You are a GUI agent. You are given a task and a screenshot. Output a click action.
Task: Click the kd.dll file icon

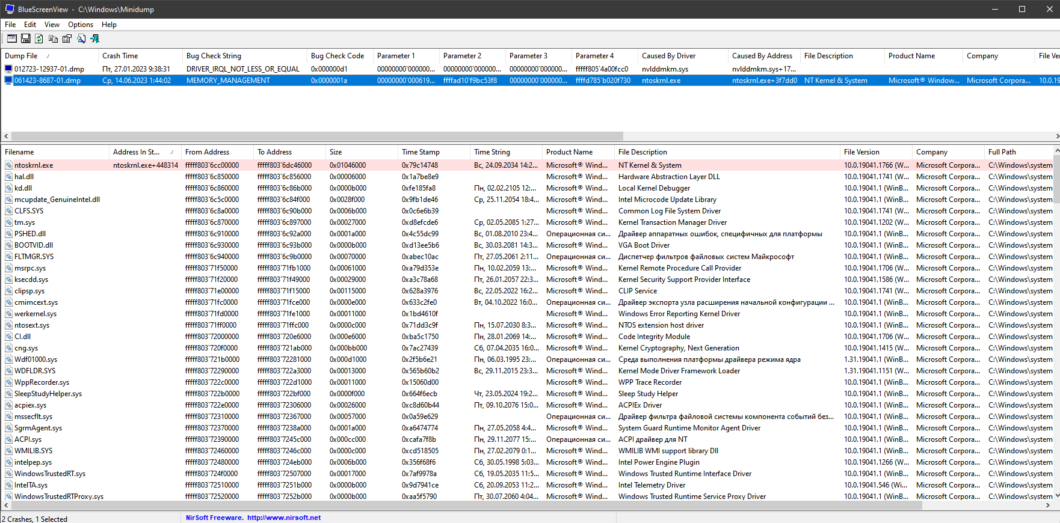[x=9, y=188]
